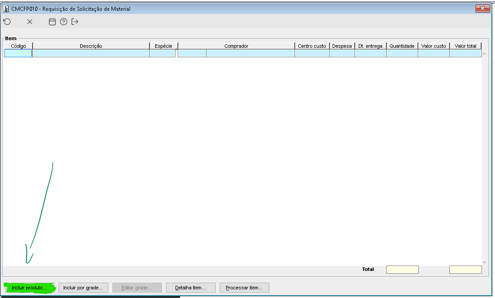Click the Comprador column header
The width and height of the screenshot is (495, 298).
(236, 46)
